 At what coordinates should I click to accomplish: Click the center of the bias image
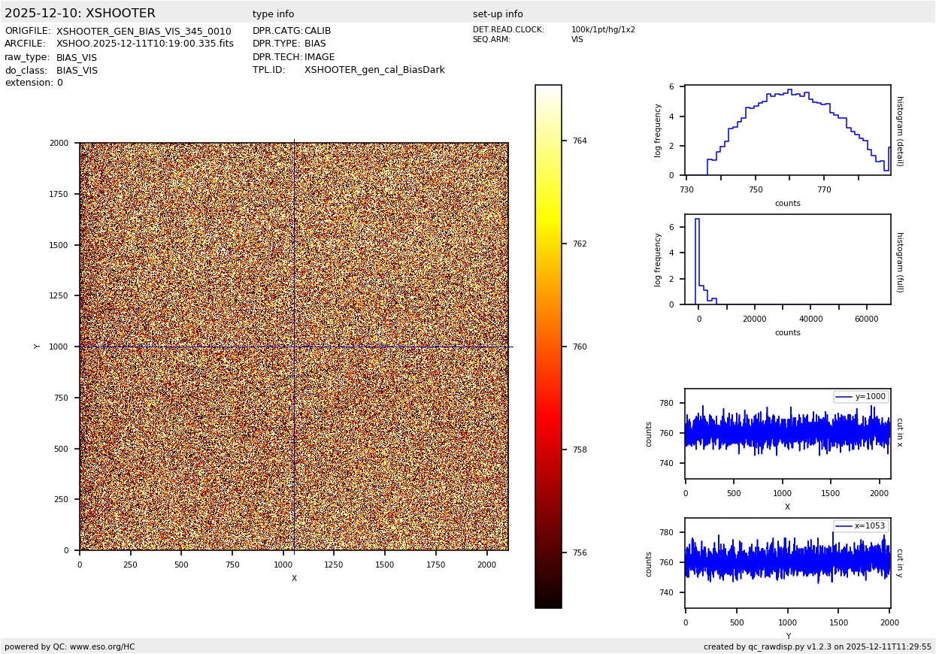294,347
